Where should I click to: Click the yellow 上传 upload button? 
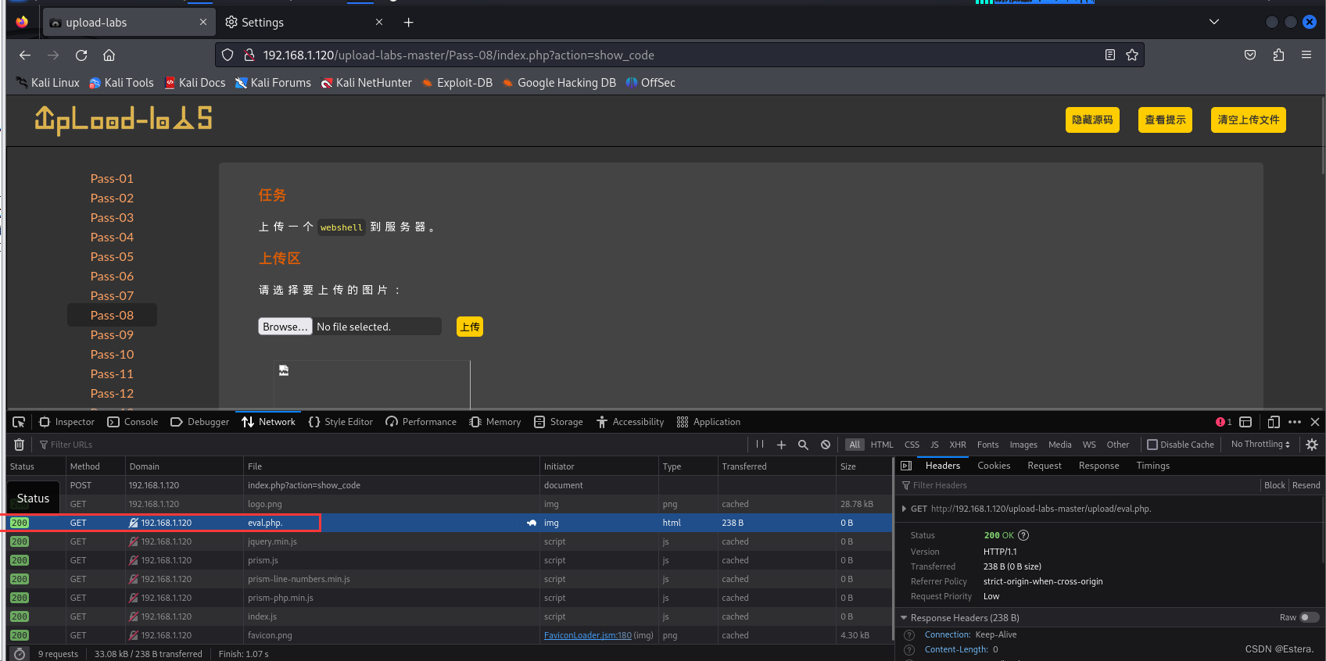tap(470, 327)
